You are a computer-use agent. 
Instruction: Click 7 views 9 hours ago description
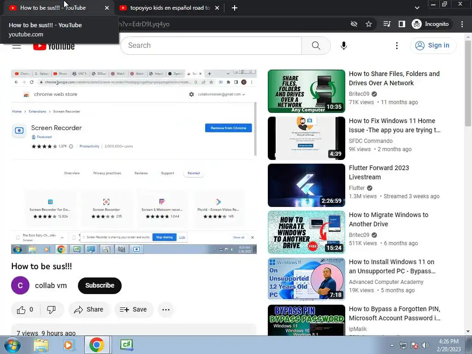pyautogui.click(x=46, y=333)
